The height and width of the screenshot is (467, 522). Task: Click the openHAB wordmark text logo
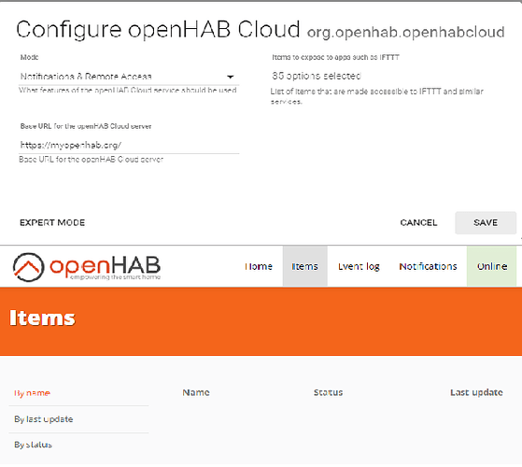pos(106,267)
